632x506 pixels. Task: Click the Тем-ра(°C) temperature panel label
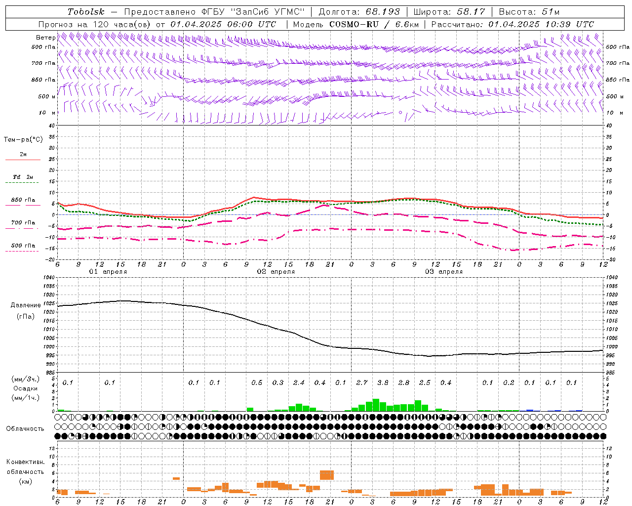coord(23,140)
